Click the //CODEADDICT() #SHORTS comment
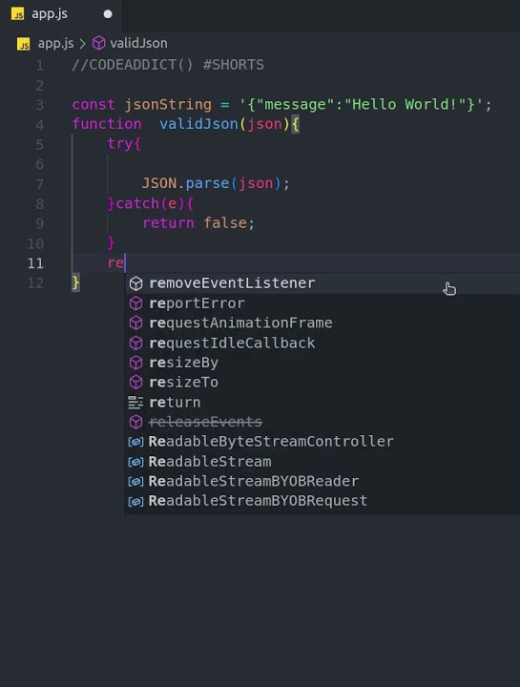The height and width of the screenshot is (687, 520). [168, 65]
